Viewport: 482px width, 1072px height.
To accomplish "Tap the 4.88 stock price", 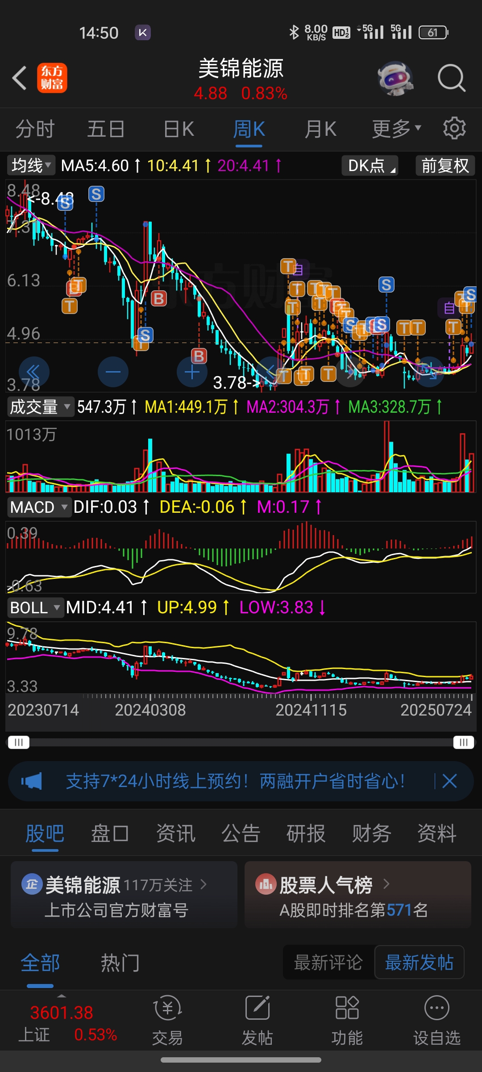I will click(210, 93).
